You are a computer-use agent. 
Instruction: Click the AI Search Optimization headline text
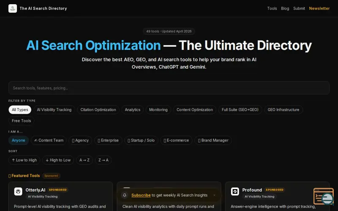point(93,46)
